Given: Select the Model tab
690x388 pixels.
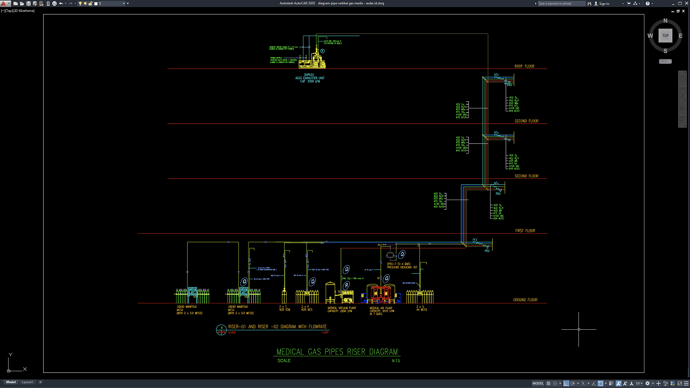Looking at the screenshot, I should (10, 382).
